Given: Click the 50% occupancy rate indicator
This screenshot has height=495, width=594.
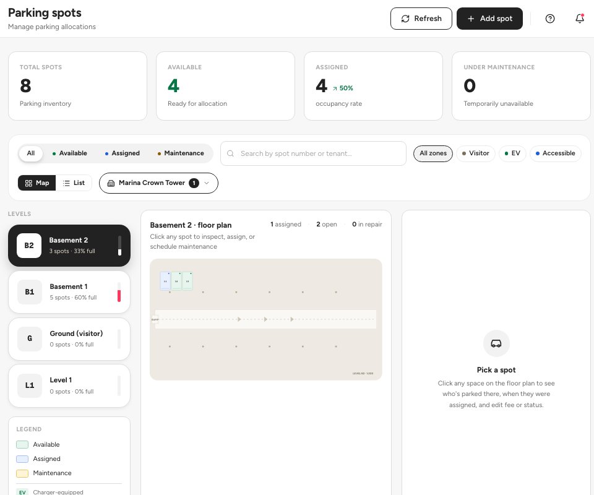Looking at the screenshot, I should coord(343,88).
